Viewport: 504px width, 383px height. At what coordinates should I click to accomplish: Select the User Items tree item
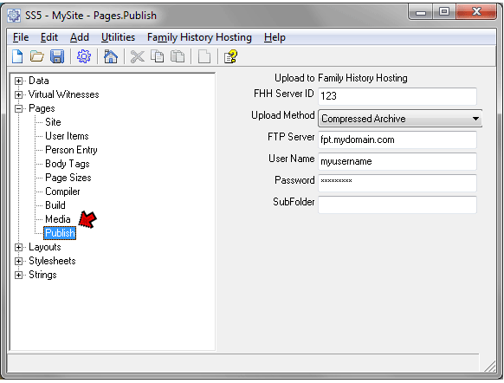tap(67, 136)
